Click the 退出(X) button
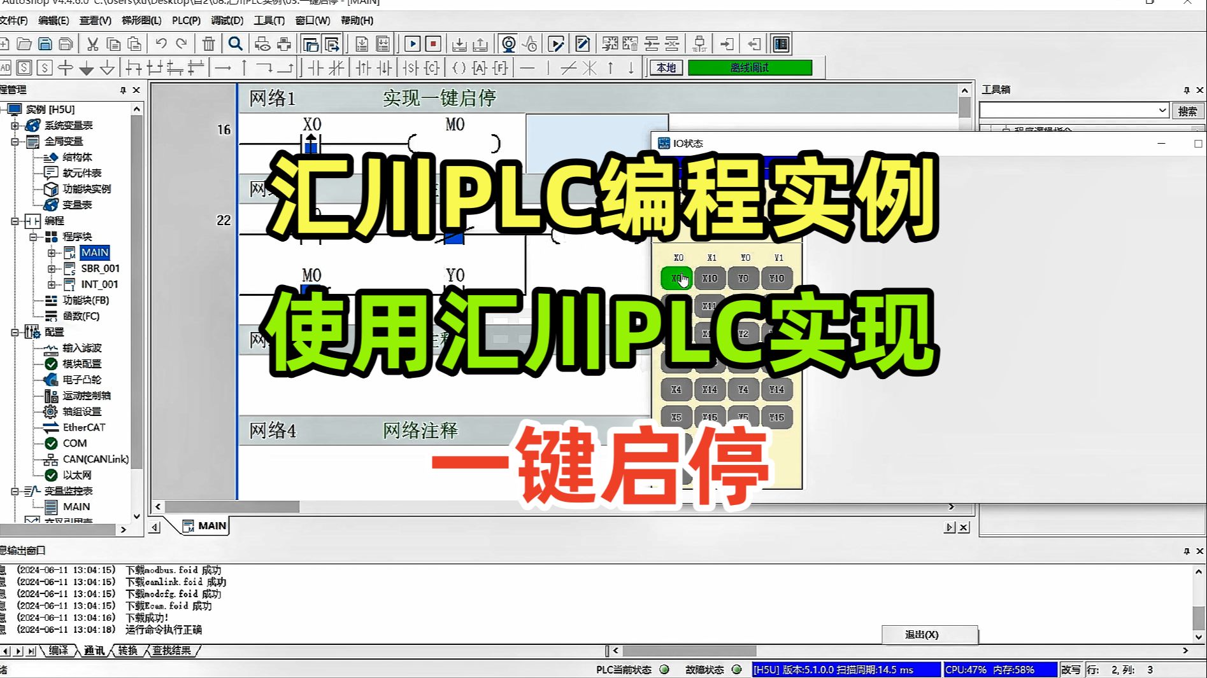The width and height of the screenshot is (1207, 678). click(930, 635)
